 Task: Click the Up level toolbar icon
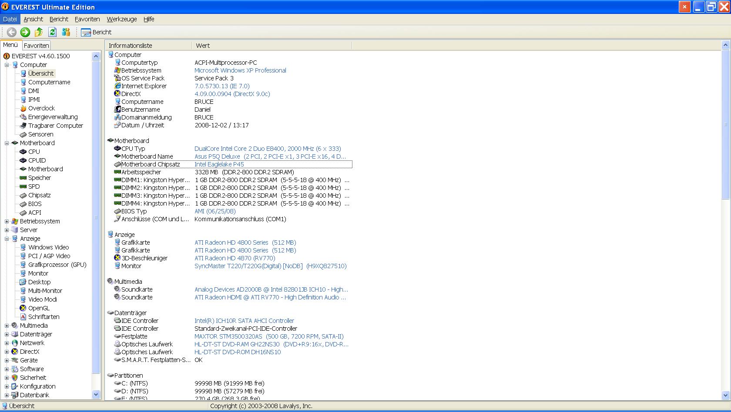[39, 32]
